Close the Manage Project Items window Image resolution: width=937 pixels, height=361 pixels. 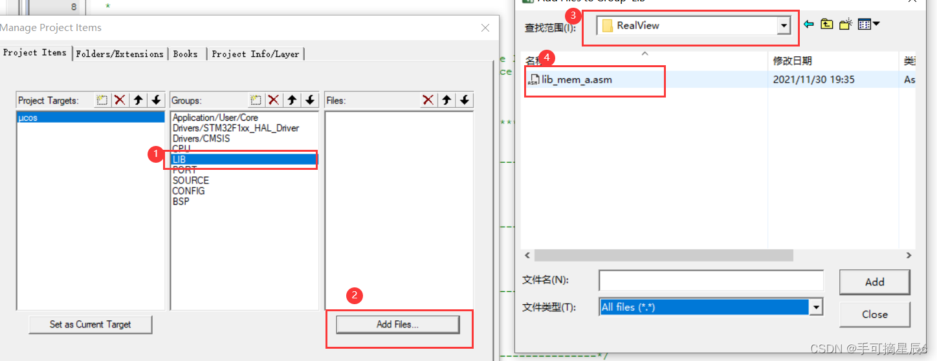coord(485,28)
